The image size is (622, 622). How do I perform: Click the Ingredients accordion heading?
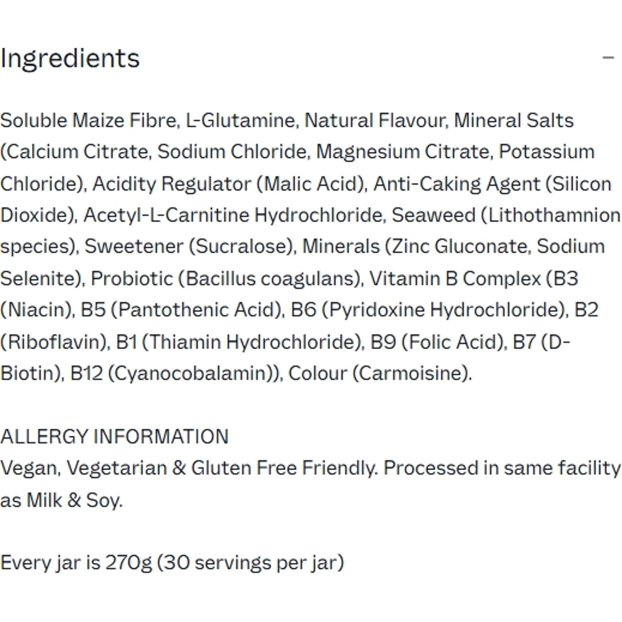pos(70,58)
